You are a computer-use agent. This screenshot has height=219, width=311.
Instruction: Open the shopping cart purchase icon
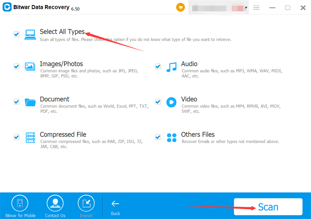[180, 7]
